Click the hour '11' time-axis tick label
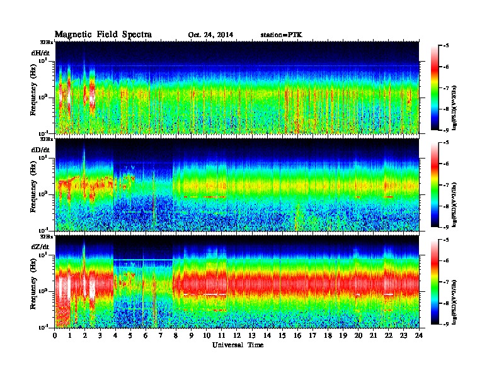The image size is (499, 385). tap(222, 335)
